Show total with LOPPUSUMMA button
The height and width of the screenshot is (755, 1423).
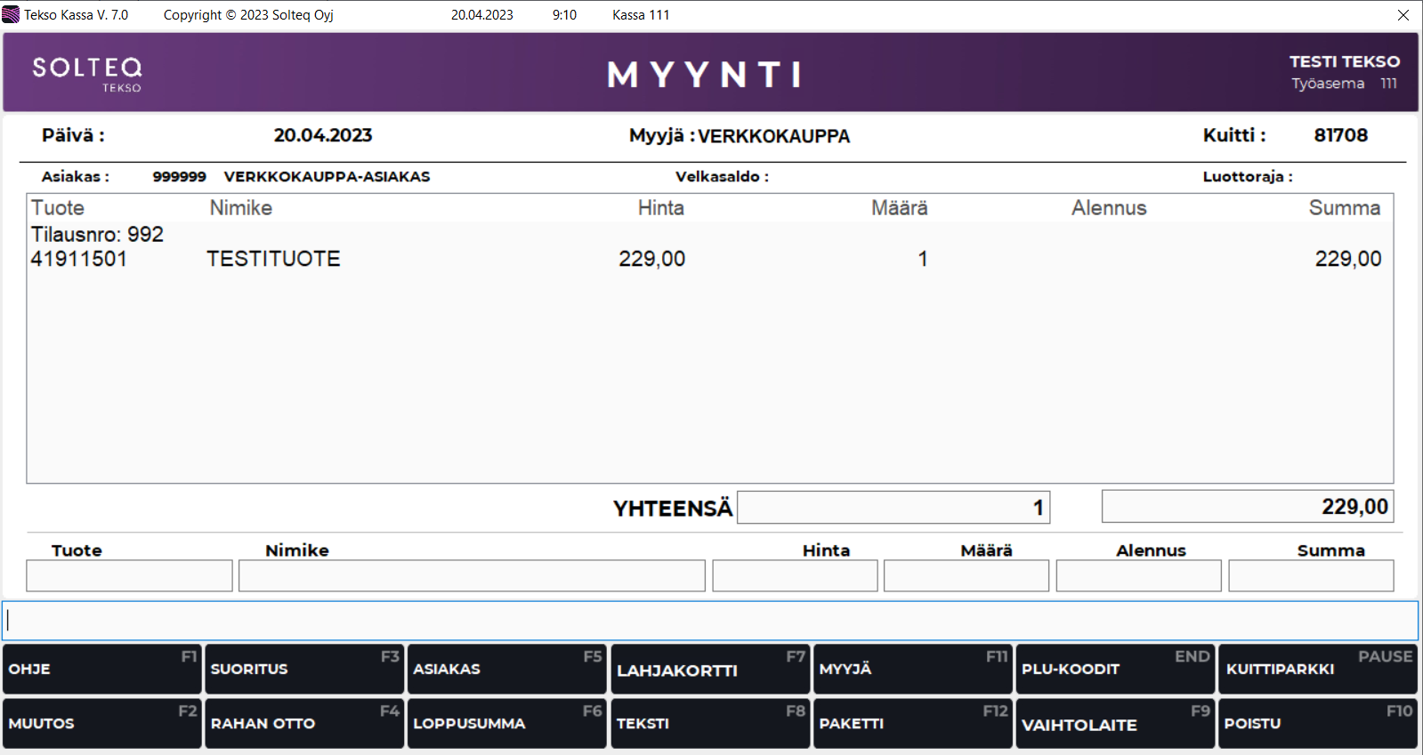(506, 723)
